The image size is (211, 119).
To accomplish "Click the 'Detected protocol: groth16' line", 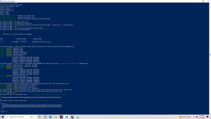I will coord(17,87).
